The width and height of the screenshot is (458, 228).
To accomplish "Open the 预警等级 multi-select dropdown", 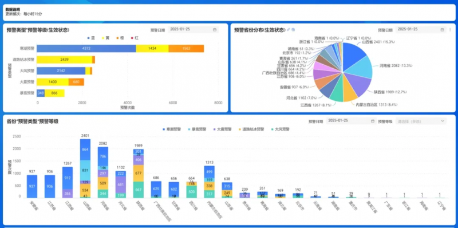I will pyautogui.click(x=421, y=121).
